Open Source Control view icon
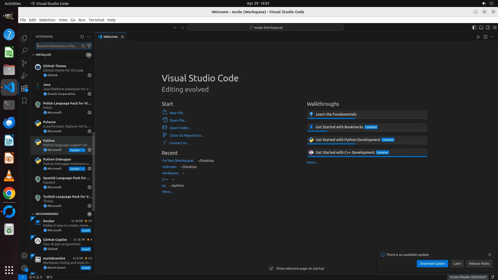This screenshot has height=280, width=498. (x=24, y=63)
